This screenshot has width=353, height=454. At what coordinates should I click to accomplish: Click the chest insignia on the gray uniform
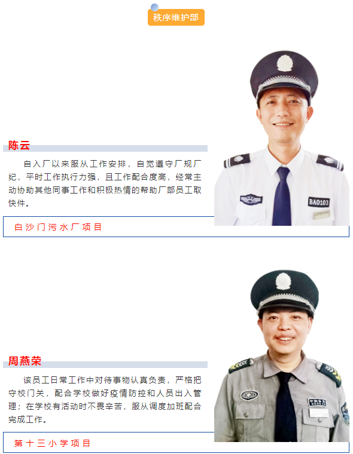[x=249, y=395]
